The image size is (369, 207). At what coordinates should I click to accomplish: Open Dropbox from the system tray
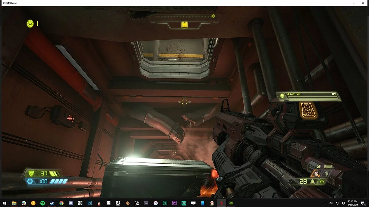(x=343, y=203)
